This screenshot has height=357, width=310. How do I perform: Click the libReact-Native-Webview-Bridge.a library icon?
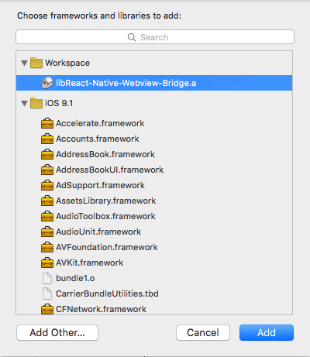[47, 83]
